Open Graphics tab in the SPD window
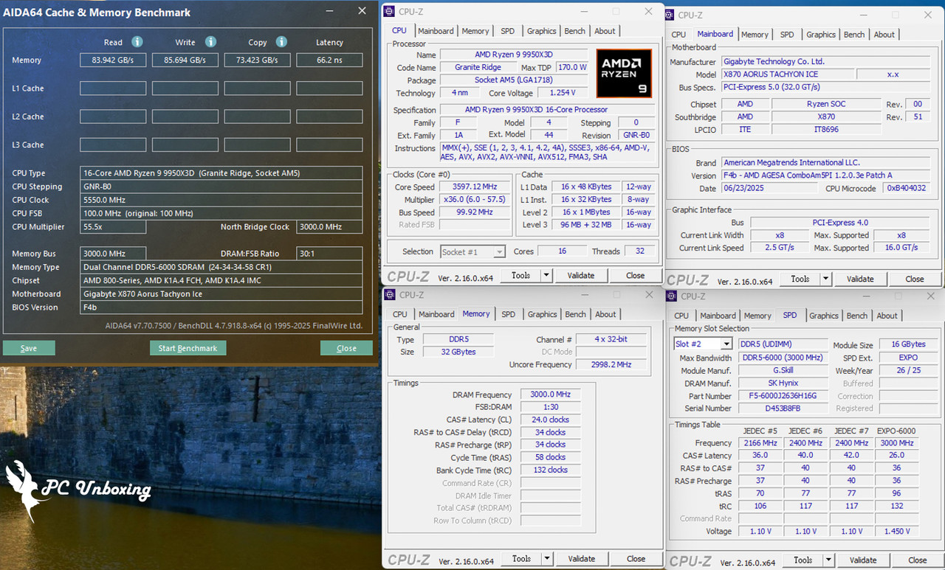This screenshot has width=945, height=570. coord(824,316)
